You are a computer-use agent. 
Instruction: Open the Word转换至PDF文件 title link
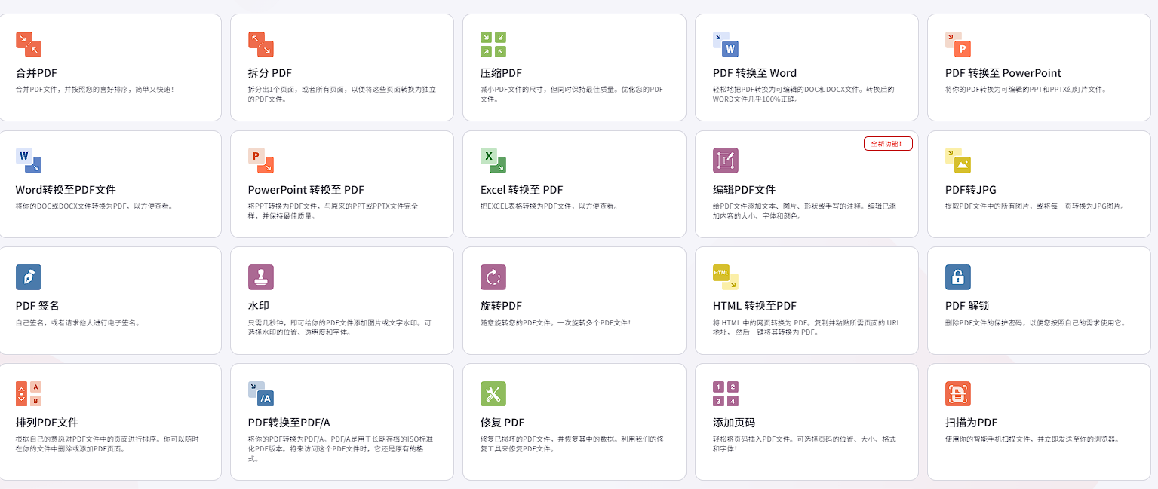pyautogui.click(x=66, y=190)
